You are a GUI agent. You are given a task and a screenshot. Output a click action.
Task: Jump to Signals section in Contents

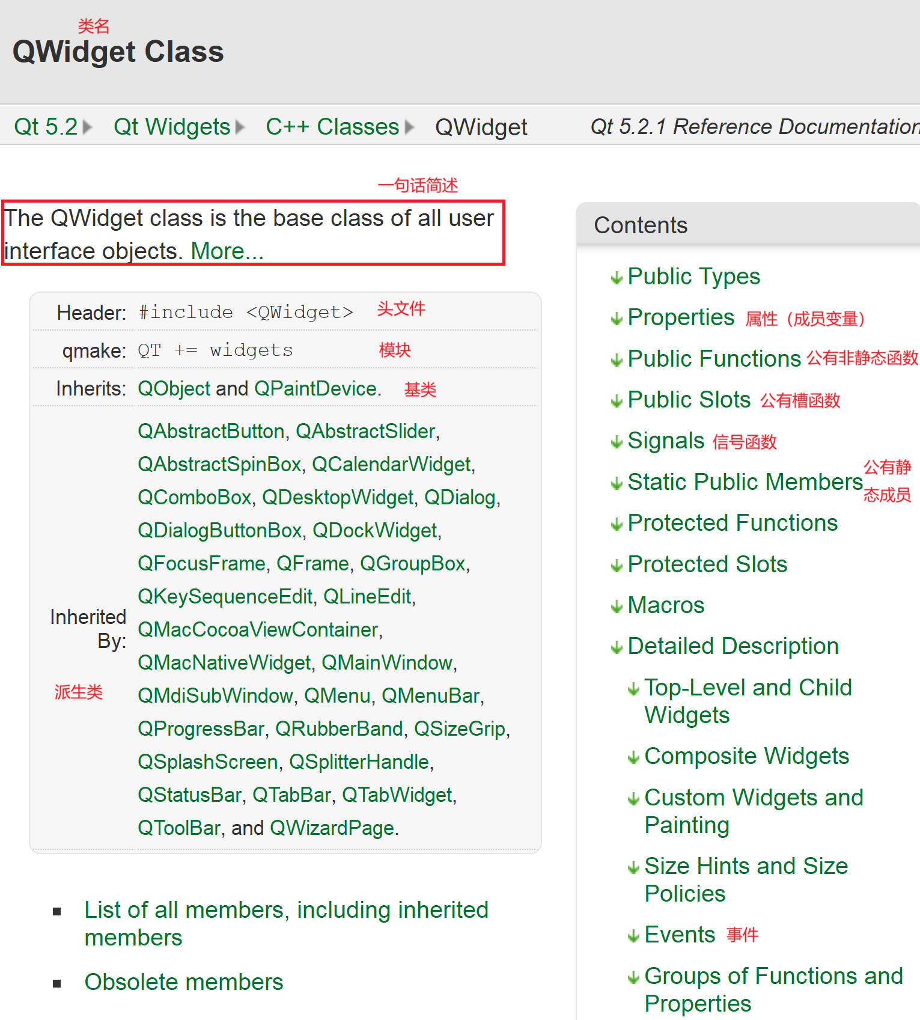point(665,441)
